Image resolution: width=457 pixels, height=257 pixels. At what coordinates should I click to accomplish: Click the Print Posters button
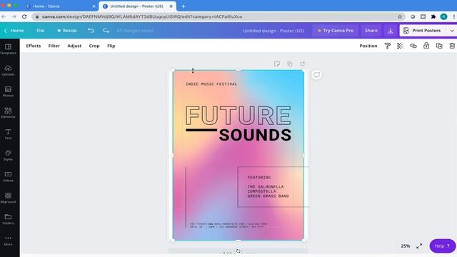point(423,31)
